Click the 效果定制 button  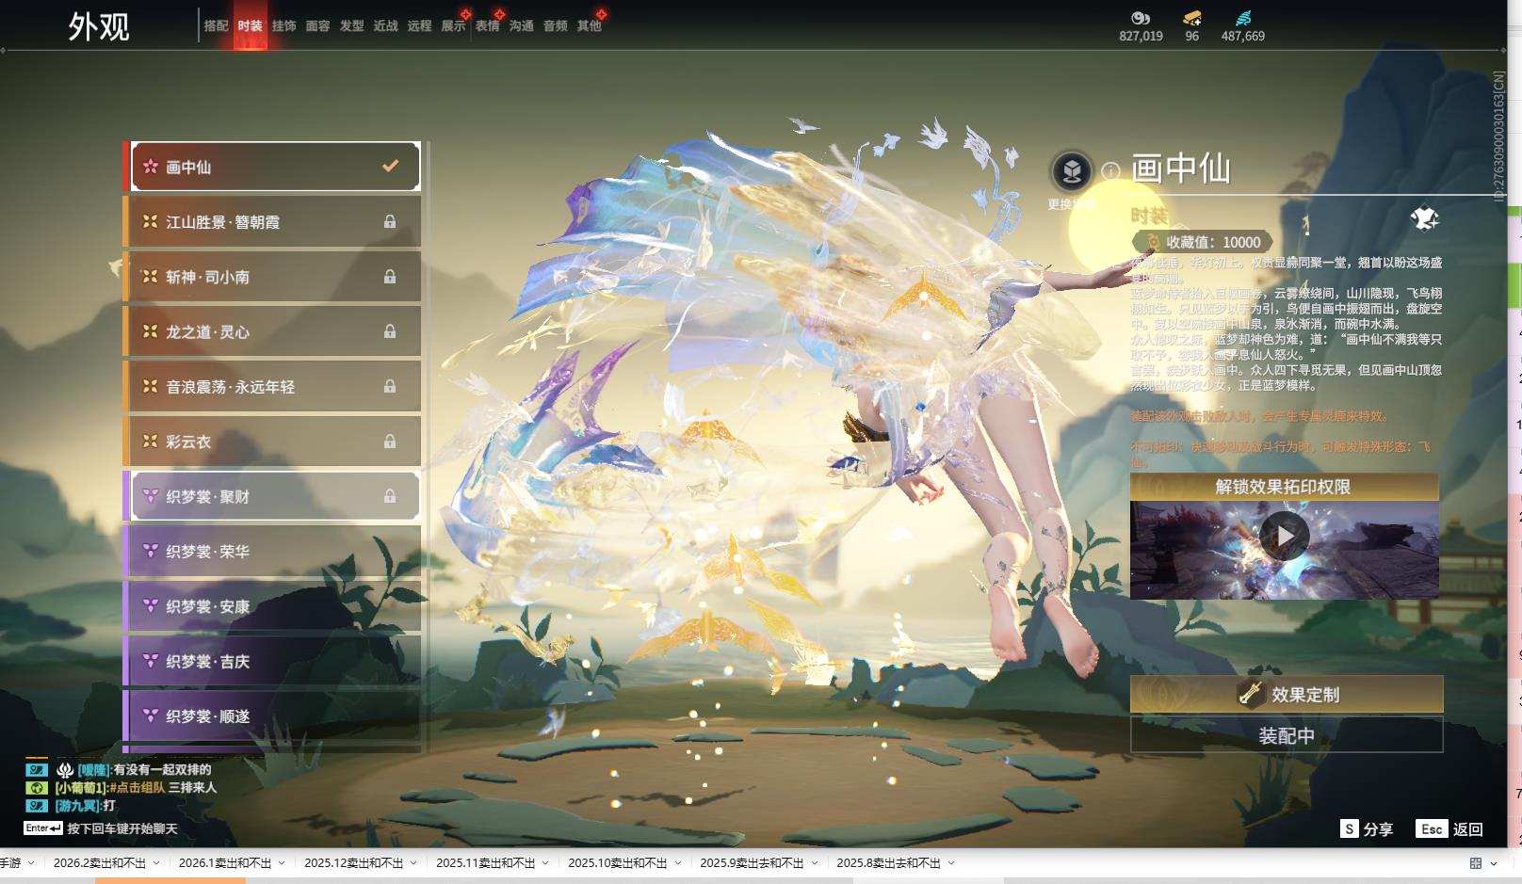1287,695
